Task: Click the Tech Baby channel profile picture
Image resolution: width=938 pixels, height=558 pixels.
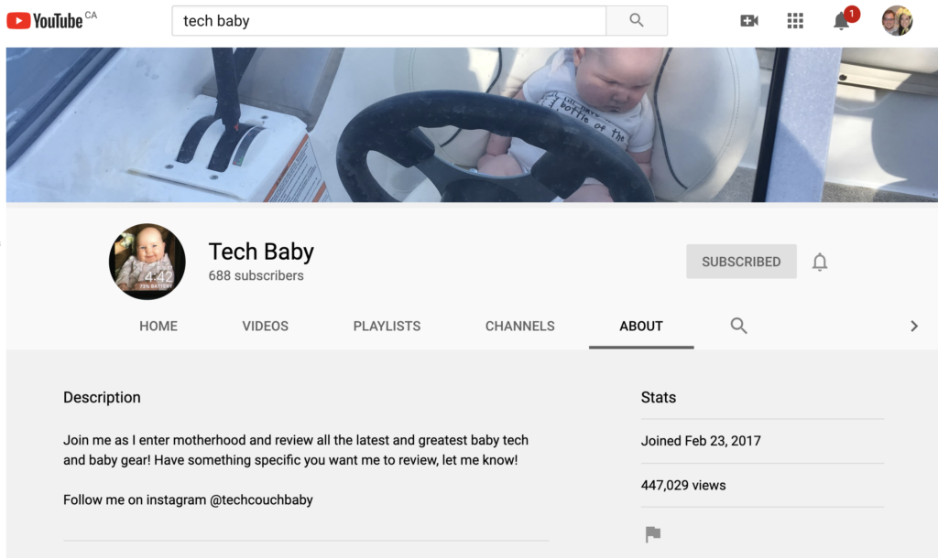Action: [147, 262]
